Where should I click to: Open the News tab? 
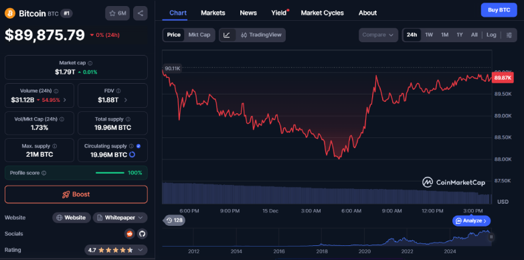[248, 13]
